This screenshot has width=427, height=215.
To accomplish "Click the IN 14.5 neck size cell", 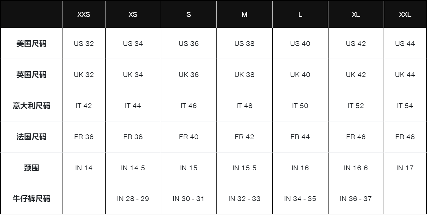I will tap(133, 168).
